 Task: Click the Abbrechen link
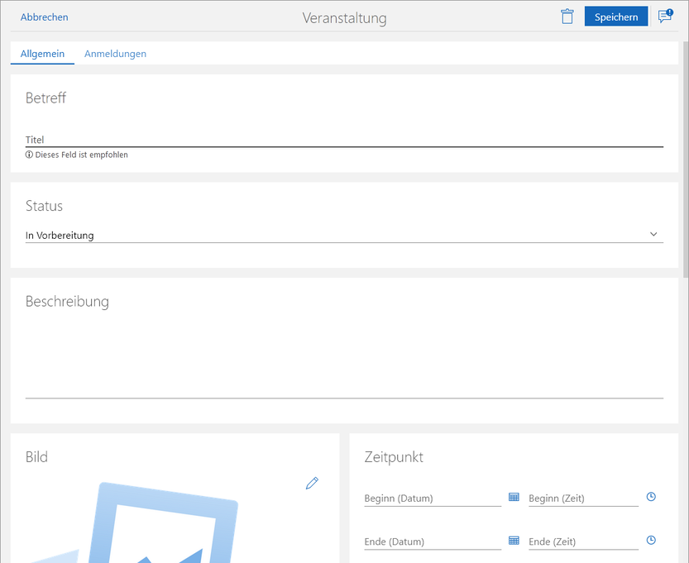[45, 17]
